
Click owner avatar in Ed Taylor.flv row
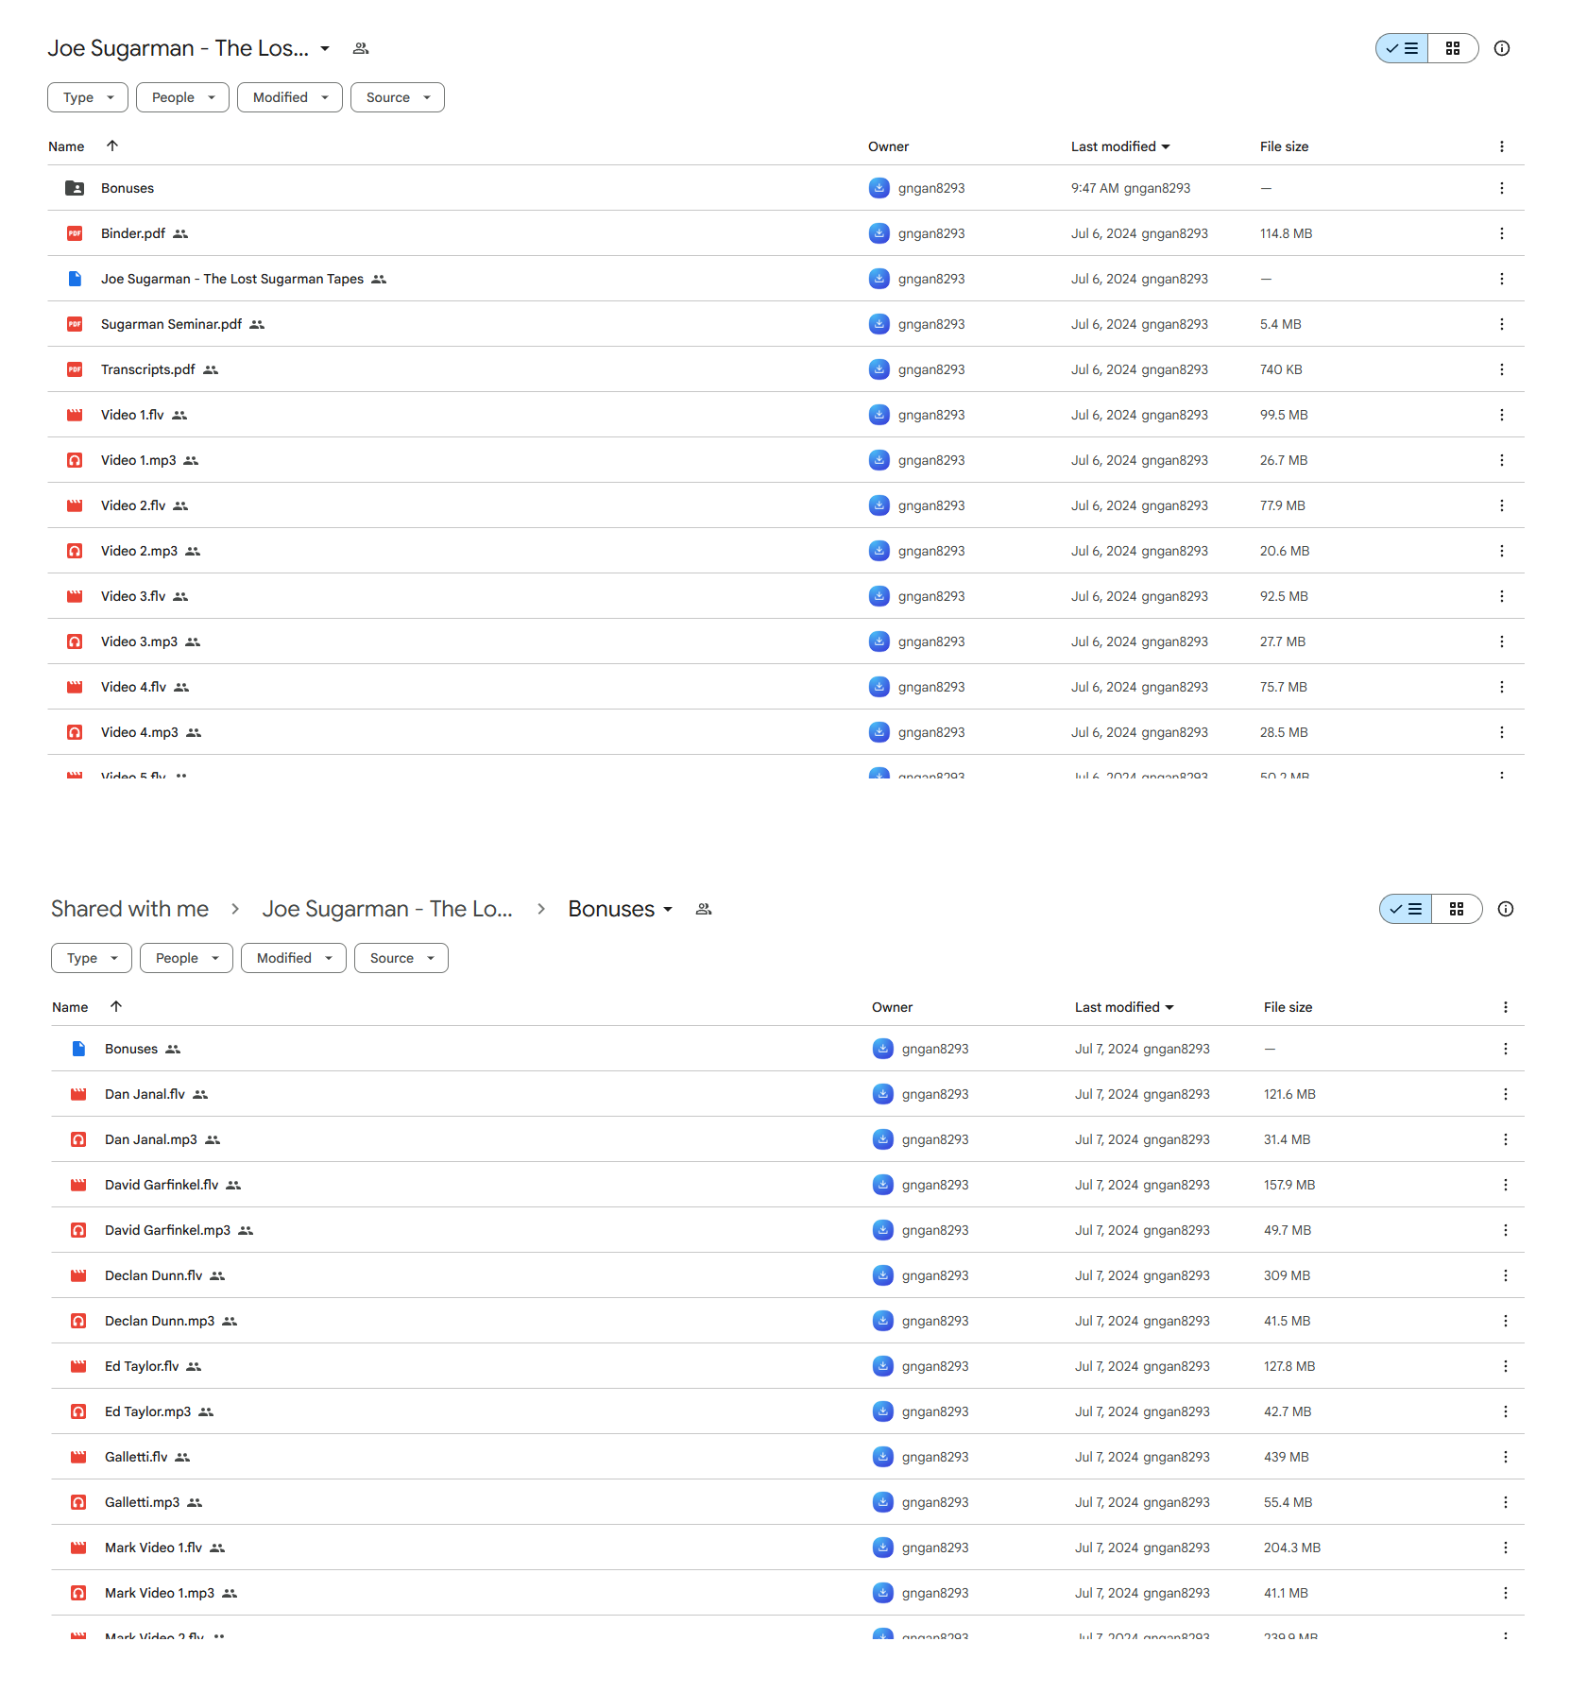pyautogui.click(x=883, y=1366)
